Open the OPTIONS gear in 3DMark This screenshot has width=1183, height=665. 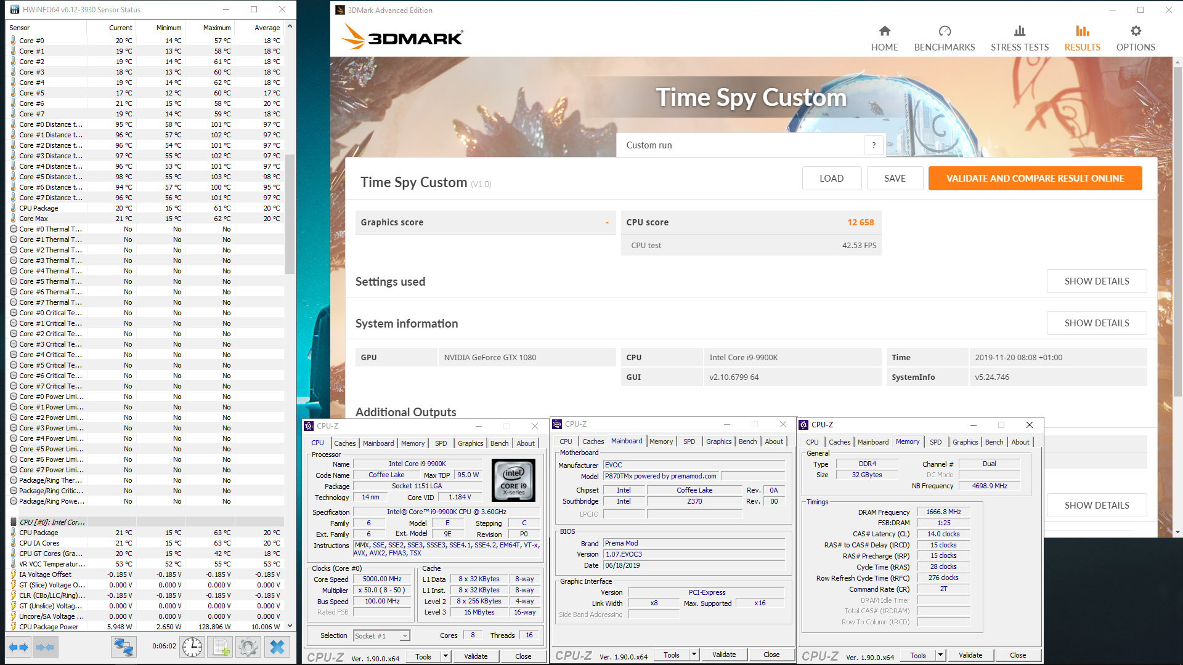tap(1136, 38)
